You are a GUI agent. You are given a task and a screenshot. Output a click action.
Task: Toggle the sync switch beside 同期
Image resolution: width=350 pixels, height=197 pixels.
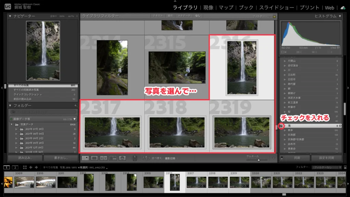pyautogui.click(x=283, y=158)
